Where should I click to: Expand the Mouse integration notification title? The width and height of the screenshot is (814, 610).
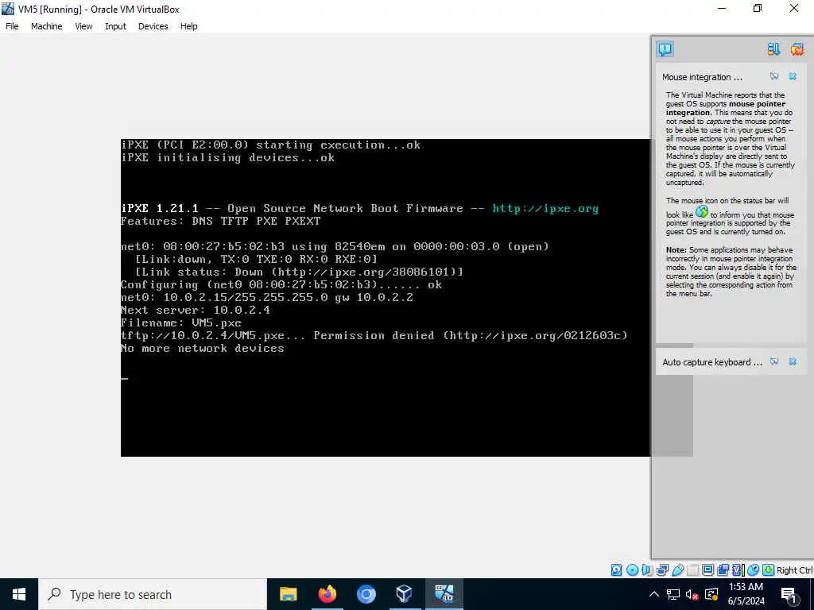point(702,77)
